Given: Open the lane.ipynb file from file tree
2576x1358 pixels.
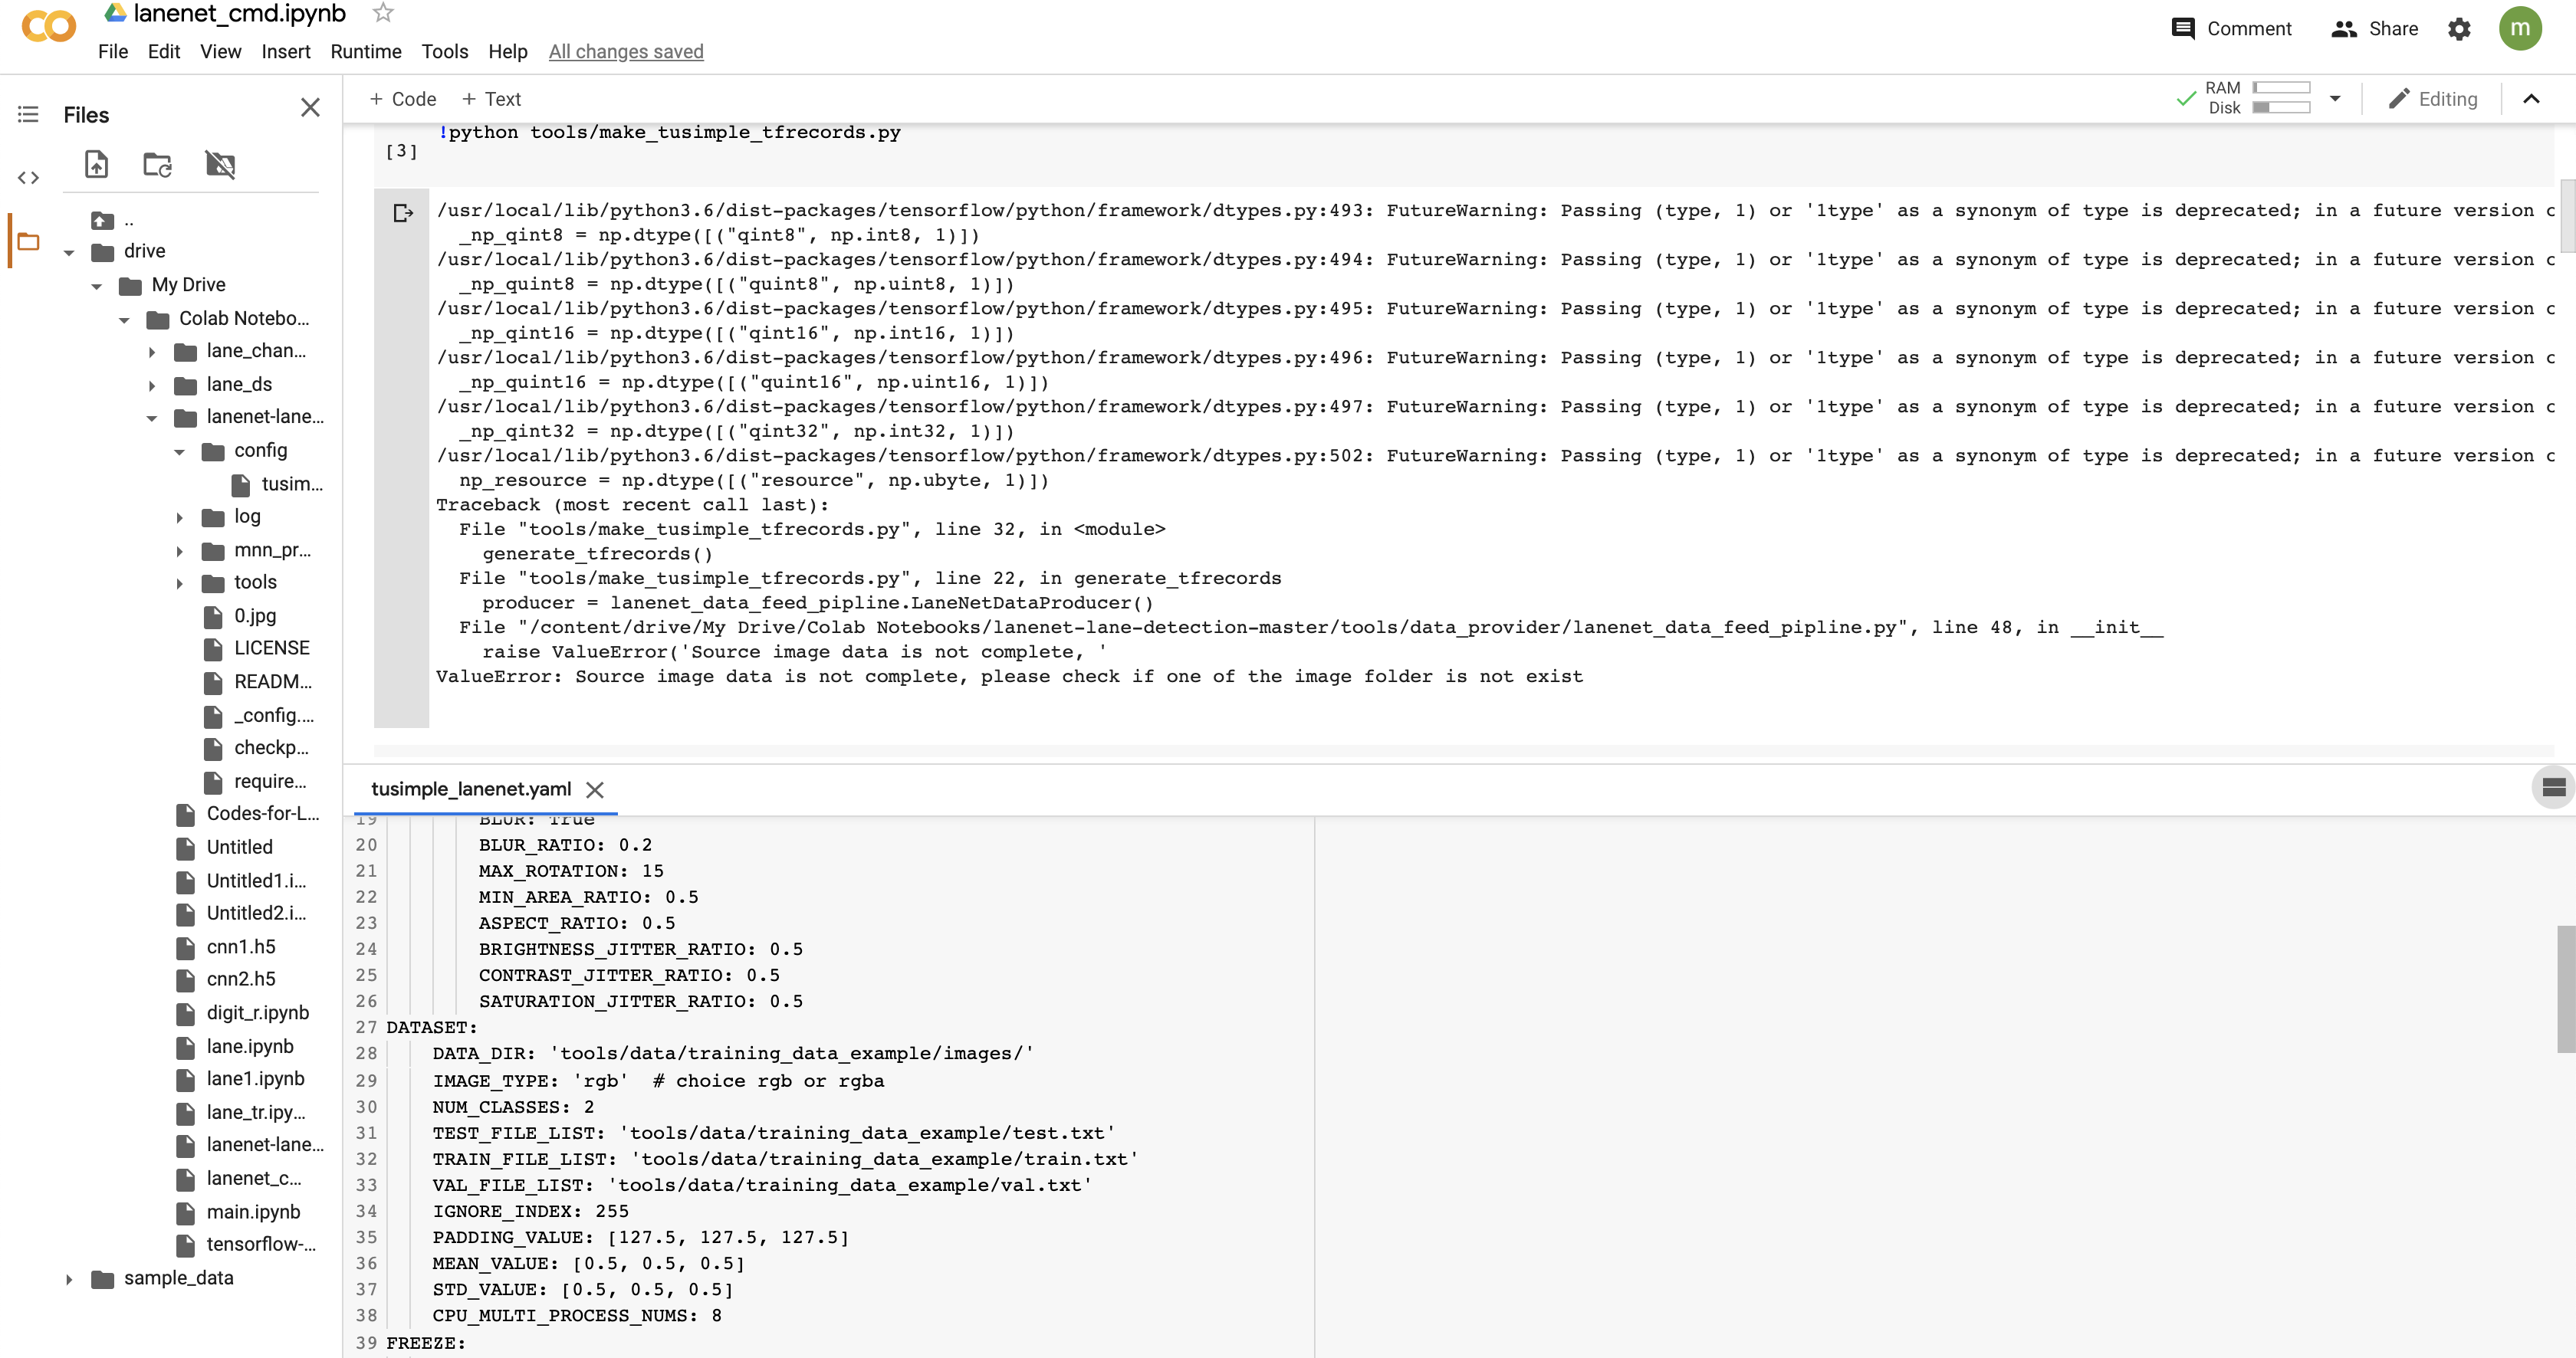Looking at the screenshot, I should coord(249,1046).
